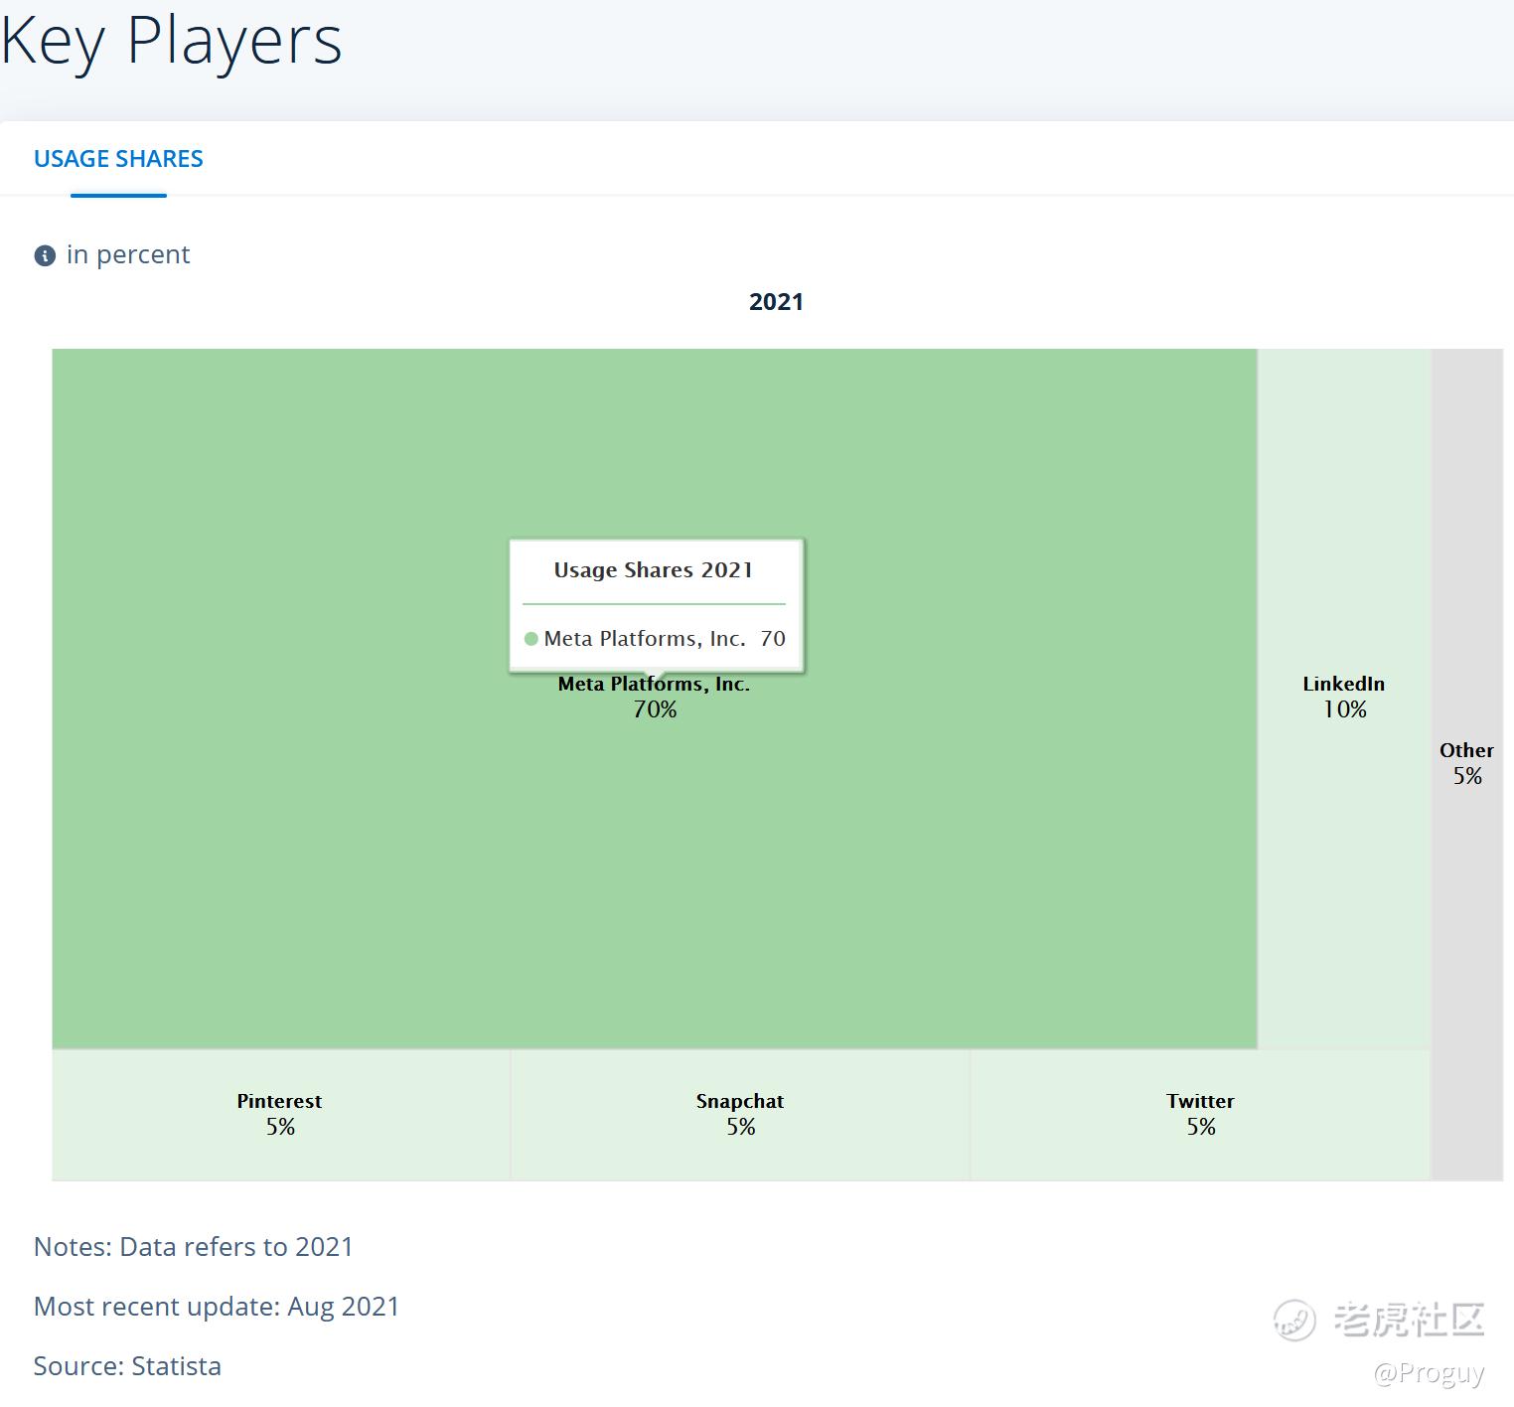This screenshot has height=1407, width=1514.
Task: Click the "Source: Statista" text
Action: [127, 1366]
